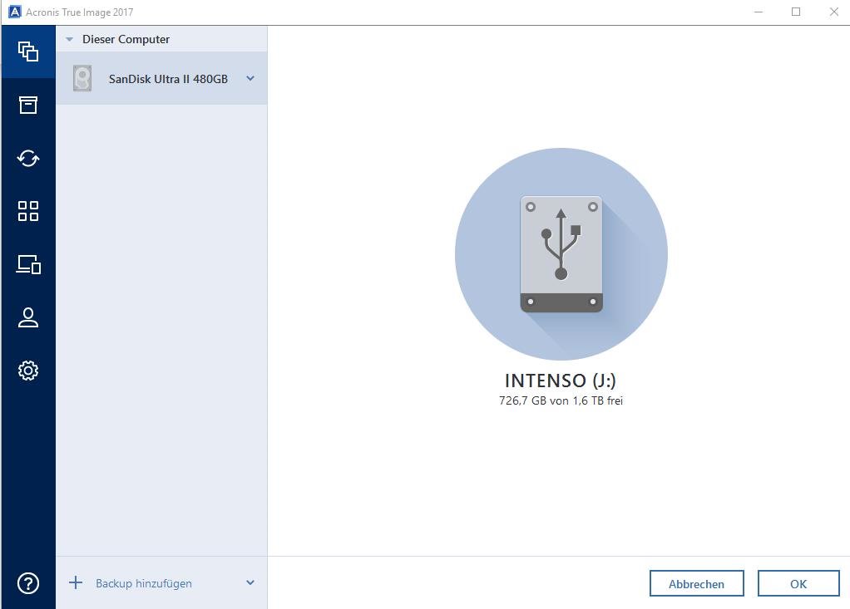The image size is (850, 609).
Task: Close the Acronis True Image window
Action: coord(833,12)
